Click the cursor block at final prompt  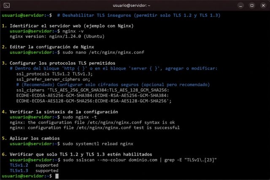57,176
